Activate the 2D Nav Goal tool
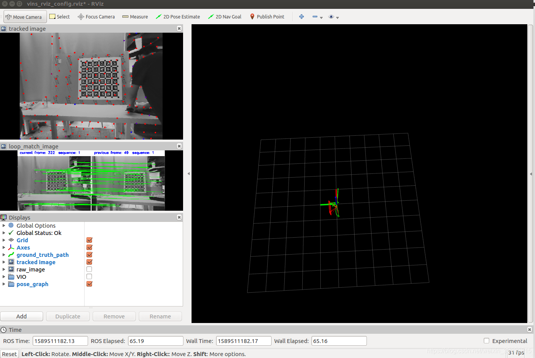The image size is (535, 358). point(225,17)
